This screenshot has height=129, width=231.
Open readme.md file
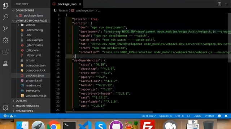click(x=34, y=85)
